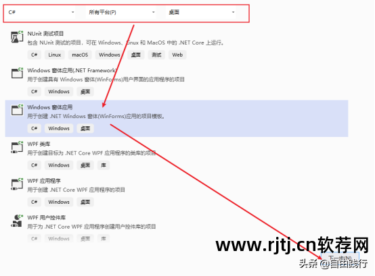Select the WPF 应用程序 template icon
The width and height of the screenshot is (375, 276).
click(17, 184)
